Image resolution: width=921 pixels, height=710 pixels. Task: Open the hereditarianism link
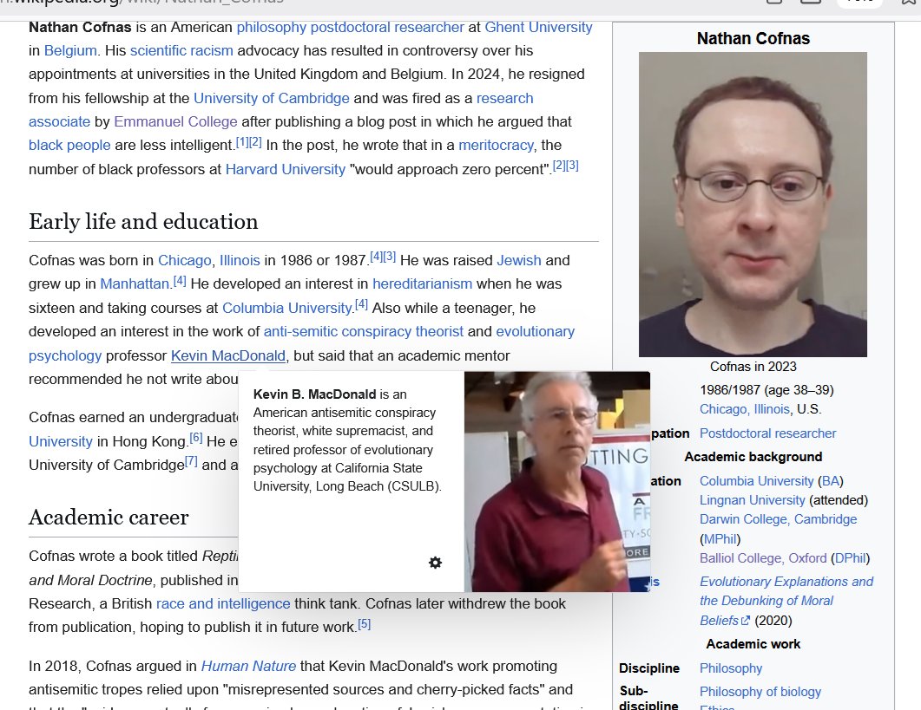coord(423,284)
